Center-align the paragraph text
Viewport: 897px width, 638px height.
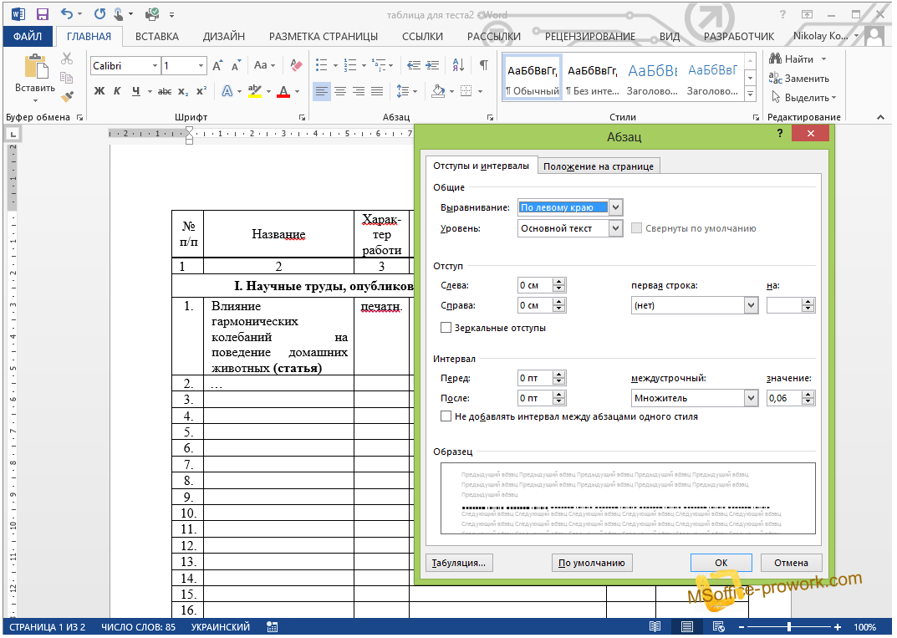(x=340, y=91)
